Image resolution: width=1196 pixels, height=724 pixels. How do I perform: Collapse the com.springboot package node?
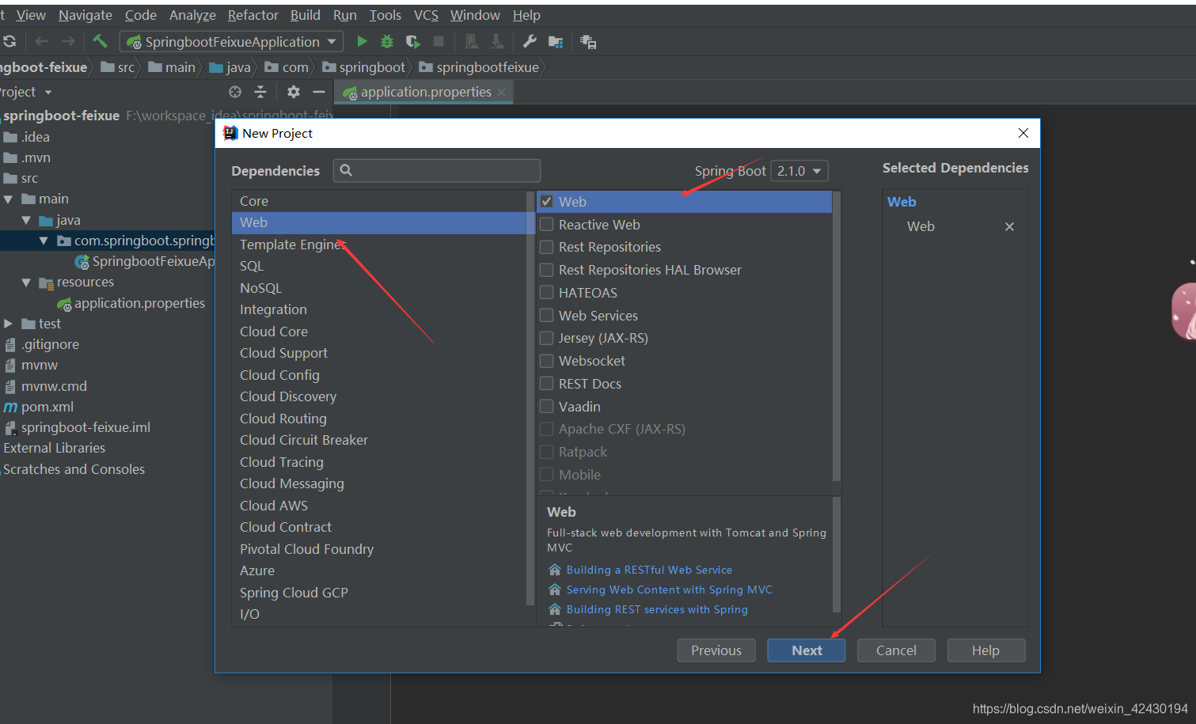click(44, 241)
